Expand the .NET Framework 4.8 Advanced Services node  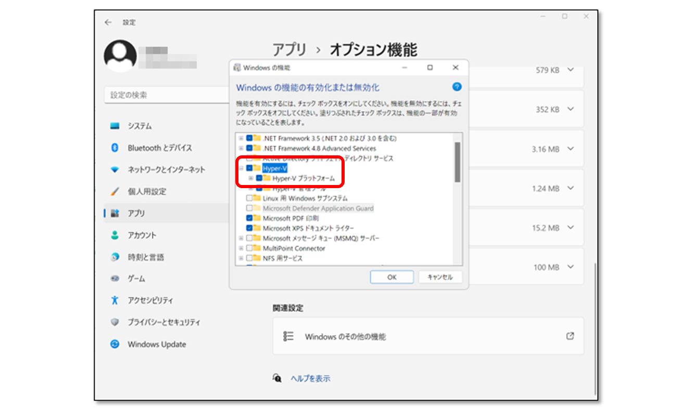241,148
